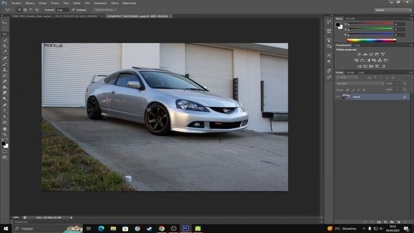Open the Filtr menu
Image resolution: width=414 pixels, height=233 pixels.
coord(87,3)
